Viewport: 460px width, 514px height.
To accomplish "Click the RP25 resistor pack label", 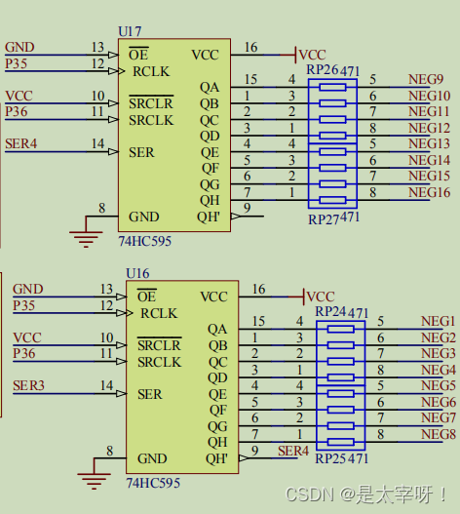I will click(330, 458).
